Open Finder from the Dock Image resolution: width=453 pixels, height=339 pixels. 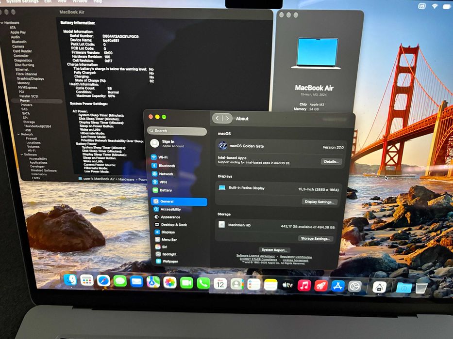70,279
